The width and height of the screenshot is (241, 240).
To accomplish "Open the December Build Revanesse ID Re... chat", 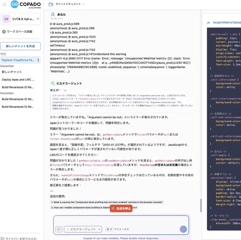I will [x=18, y=87].
